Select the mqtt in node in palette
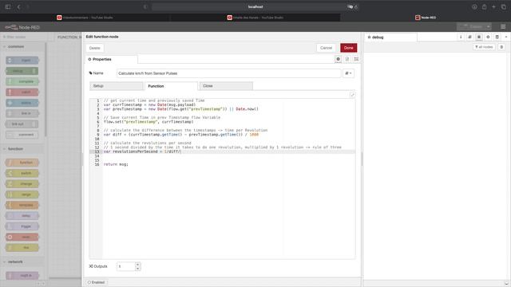Viewport: 511px width, 287px height. 22,276
